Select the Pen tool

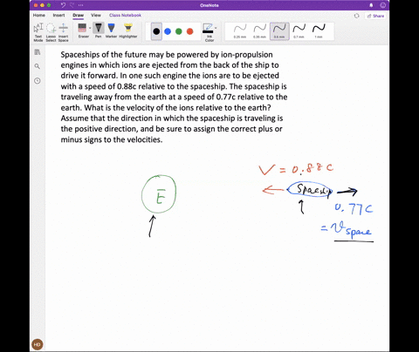(x=99, y=30)
